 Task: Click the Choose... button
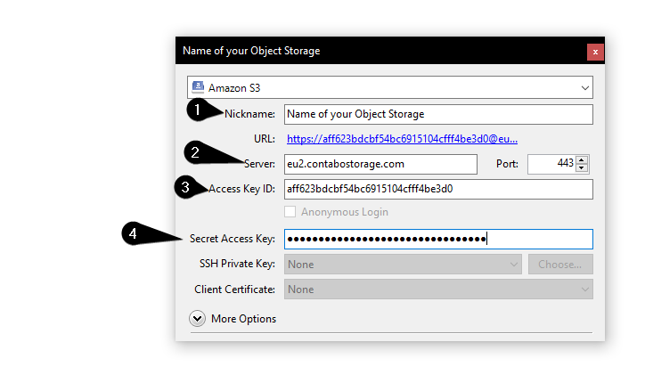[560, 265]
